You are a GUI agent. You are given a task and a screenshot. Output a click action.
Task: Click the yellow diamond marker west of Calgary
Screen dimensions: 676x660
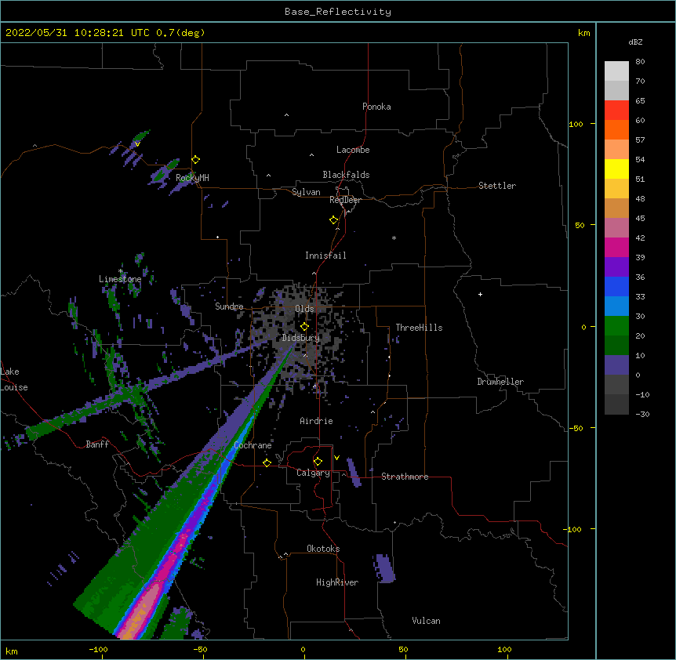[267, 462]
